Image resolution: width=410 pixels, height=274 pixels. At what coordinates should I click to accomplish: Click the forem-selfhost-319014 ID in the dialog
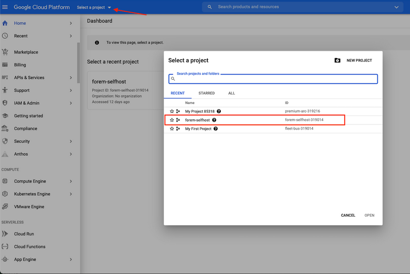tap(304, 120)
